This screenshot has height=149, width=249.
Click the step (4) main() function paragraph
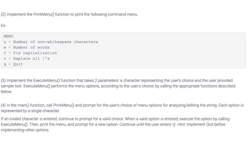(x=122, y=108)
